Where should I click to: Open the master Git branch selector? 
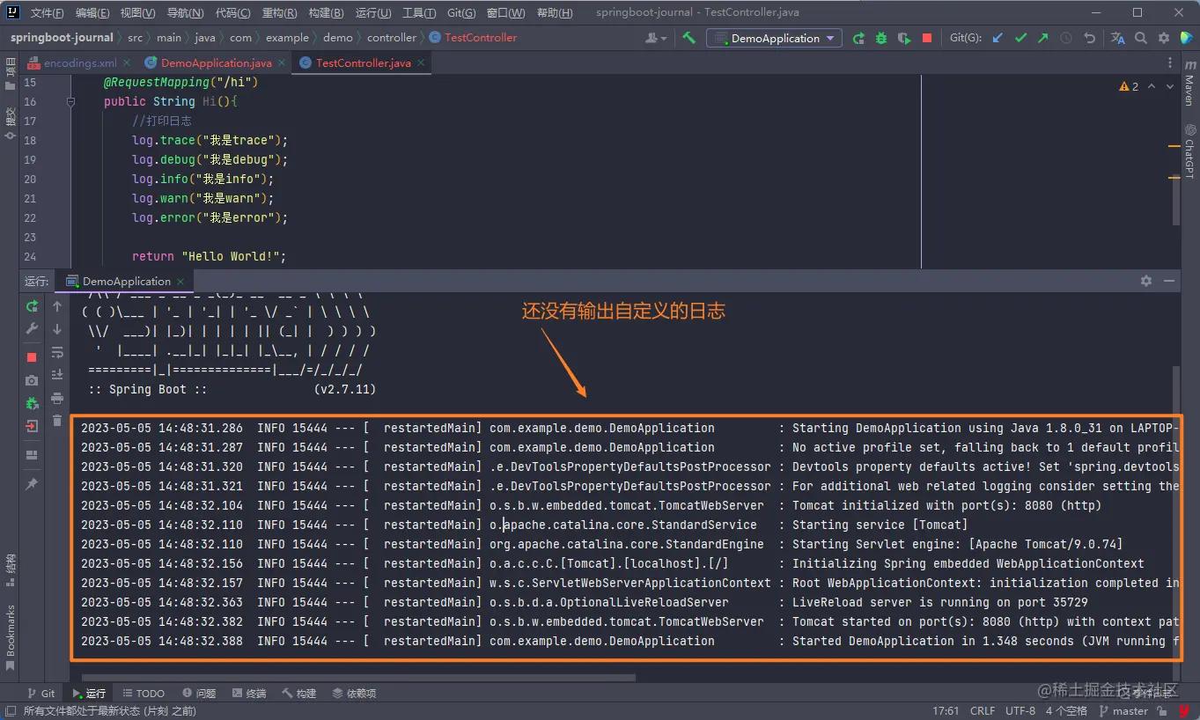(x=1130, y=710)
